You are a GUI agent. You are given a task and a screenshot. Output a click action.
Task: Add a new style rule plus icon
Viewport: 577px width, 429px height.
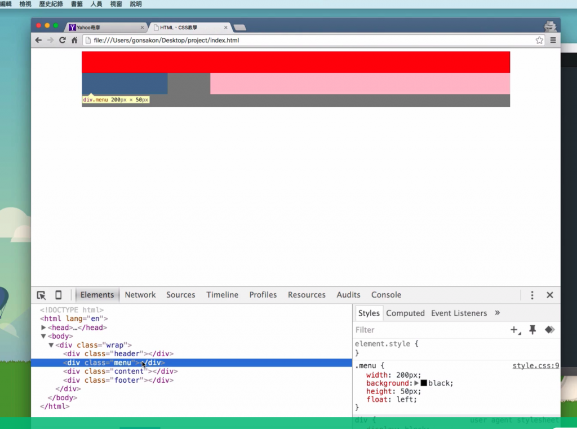(x=515, y=330)
